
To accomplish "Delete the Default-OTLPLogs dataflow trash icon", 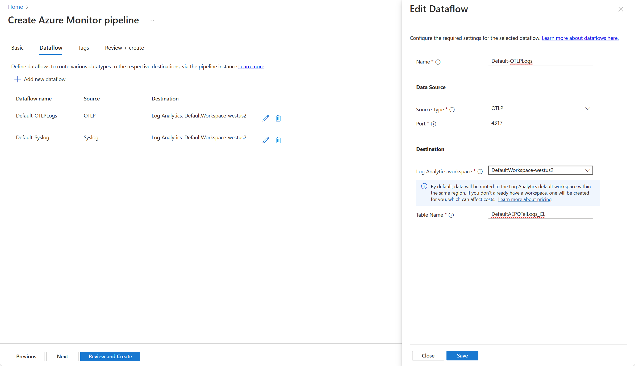I will 278,118.
